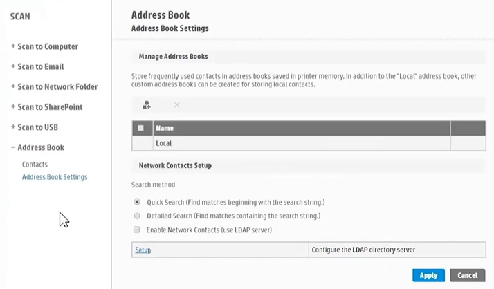The width and height of the screenshot is (494, 289).
Task: Click the add address book icon
Action: pos(147,105)
